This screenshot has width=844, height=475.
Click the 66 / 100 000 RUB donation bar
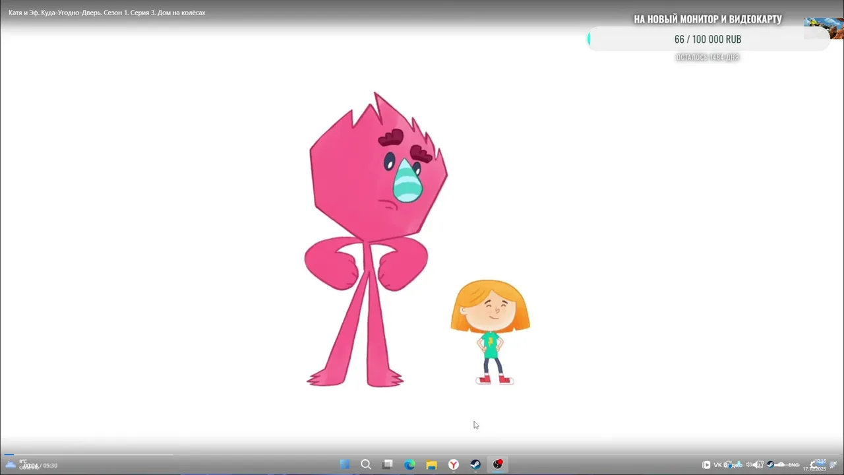pyautogui.click(x=708, y=39)
